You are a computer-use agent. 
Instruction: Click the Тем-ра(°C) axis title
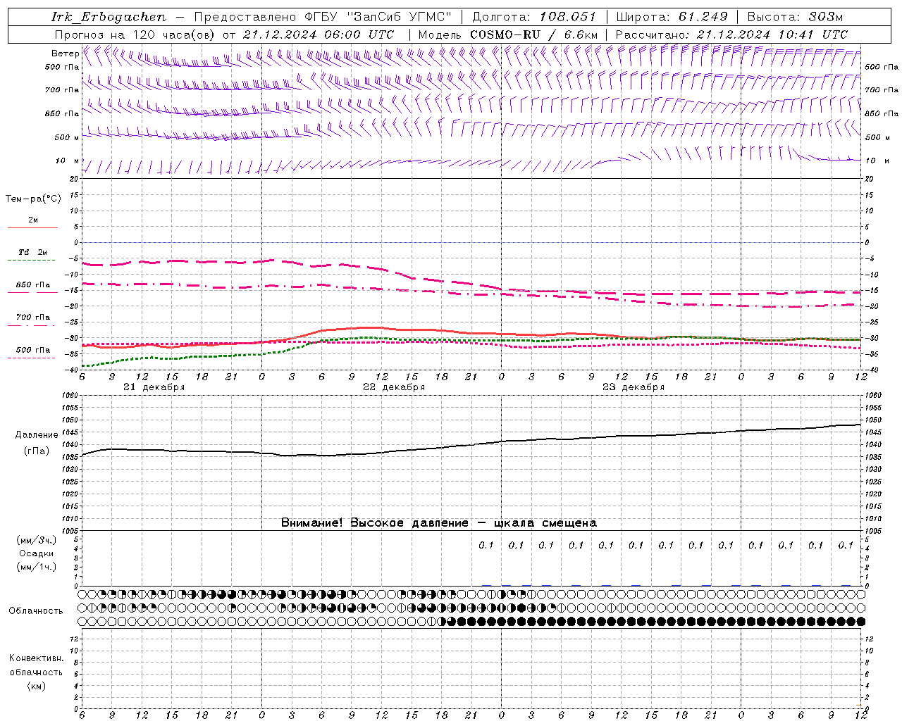pyautogui.click(x=33, y=199)
